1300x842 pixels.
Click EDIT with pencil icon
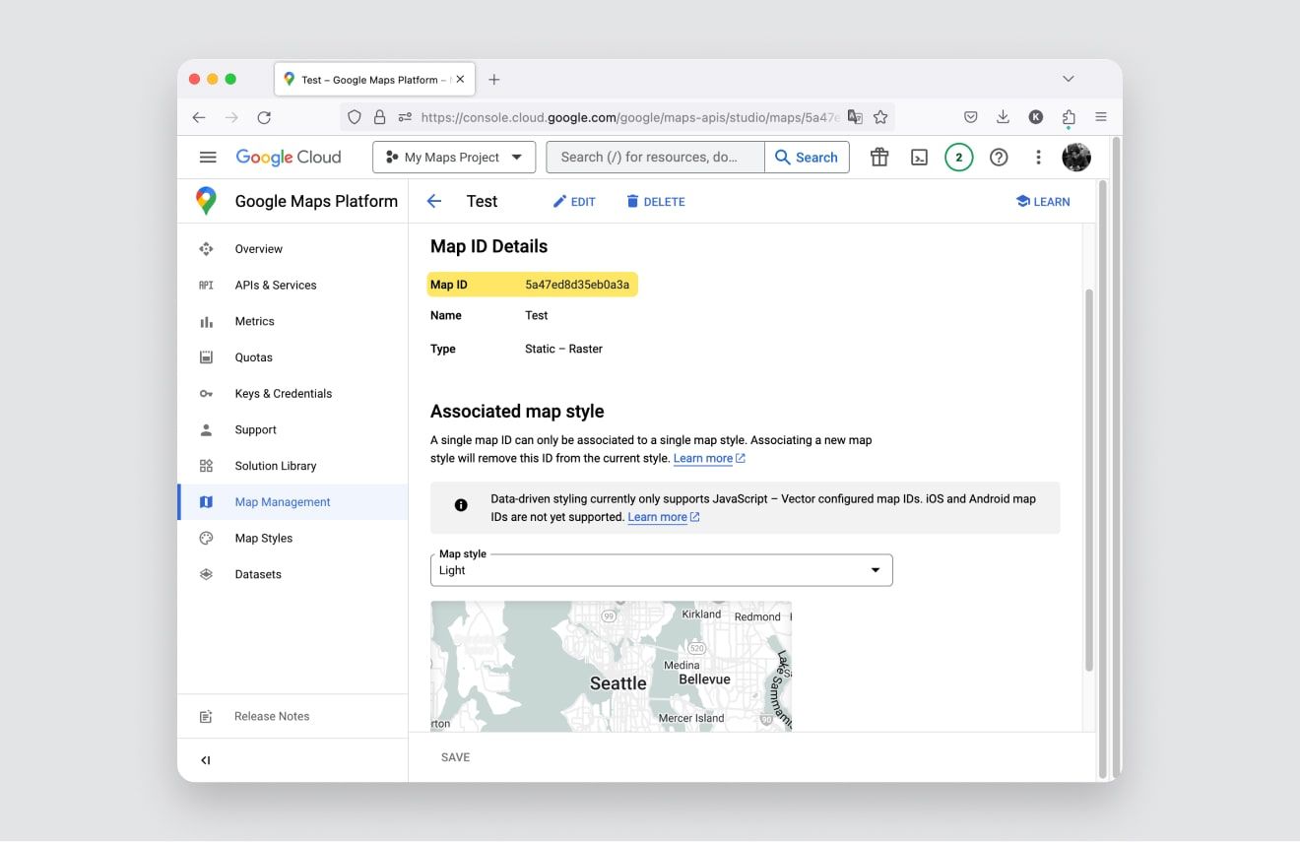574,201
